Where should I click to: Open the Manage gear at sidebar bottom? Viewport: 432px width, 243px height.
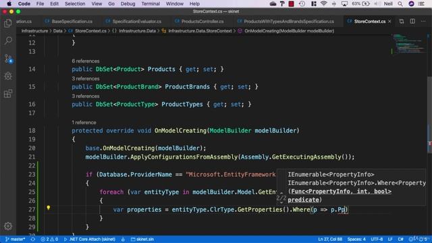[x=8, y=226]
